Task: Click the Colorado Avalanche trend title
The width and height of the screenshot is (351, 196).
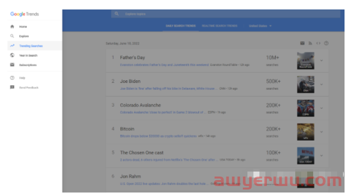Action: point(140,105)
